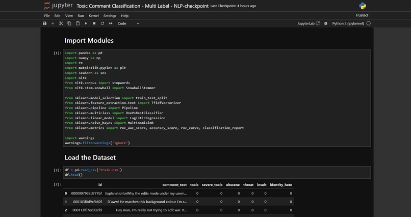Restart the kernel with circular arrow icon
411x217 pixels.
[x=102, y=23]
